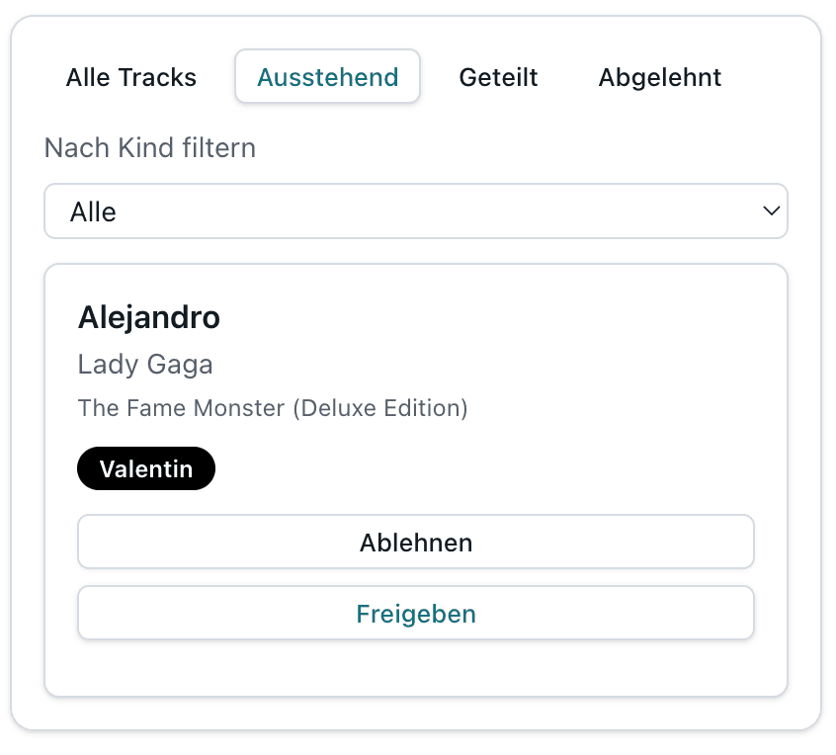Approve the track with Freigeben

click(x=415, y=614)
